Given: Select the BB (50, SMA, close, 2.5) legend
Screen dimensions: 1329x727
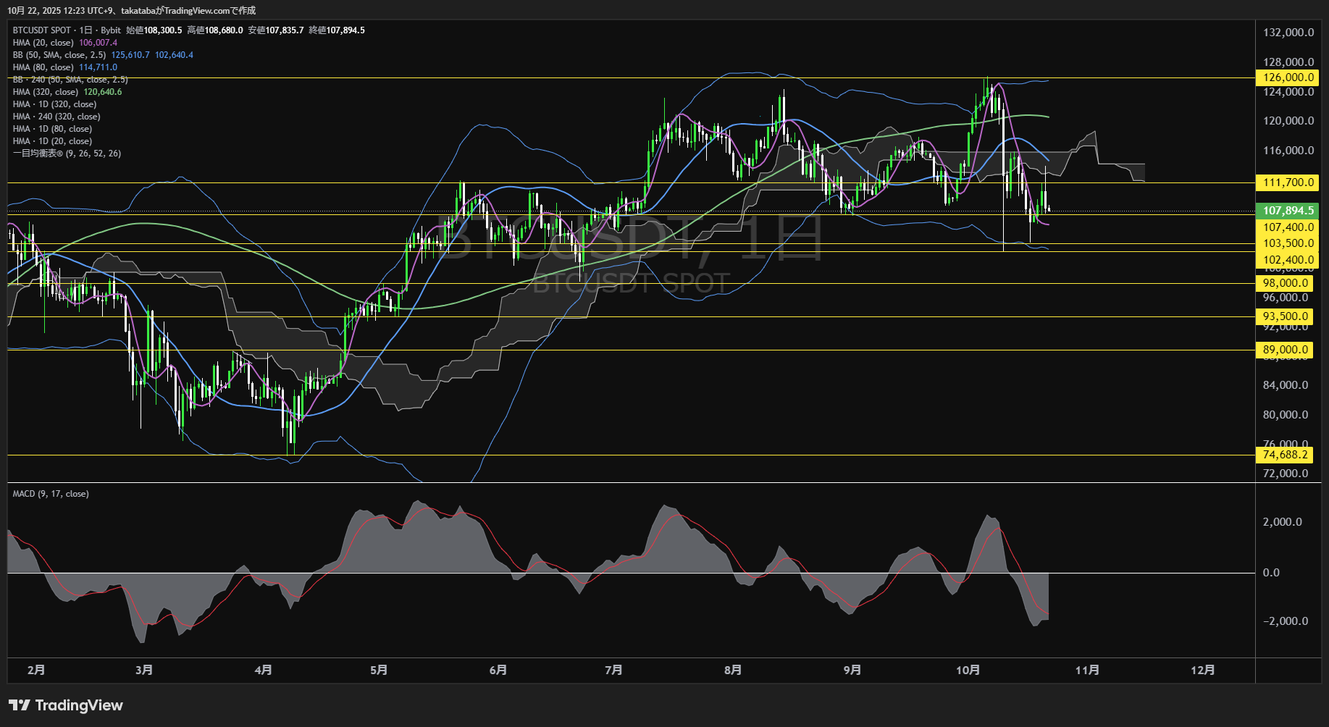Looking at the screenshot, I should click(59, 55).
